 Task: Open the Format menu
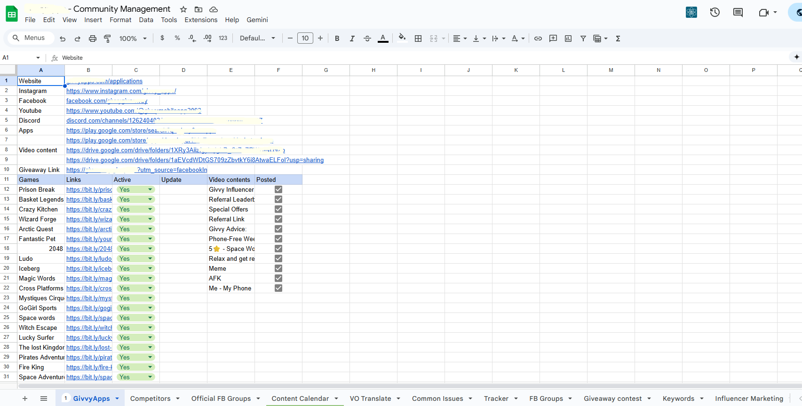coord(120,20)
